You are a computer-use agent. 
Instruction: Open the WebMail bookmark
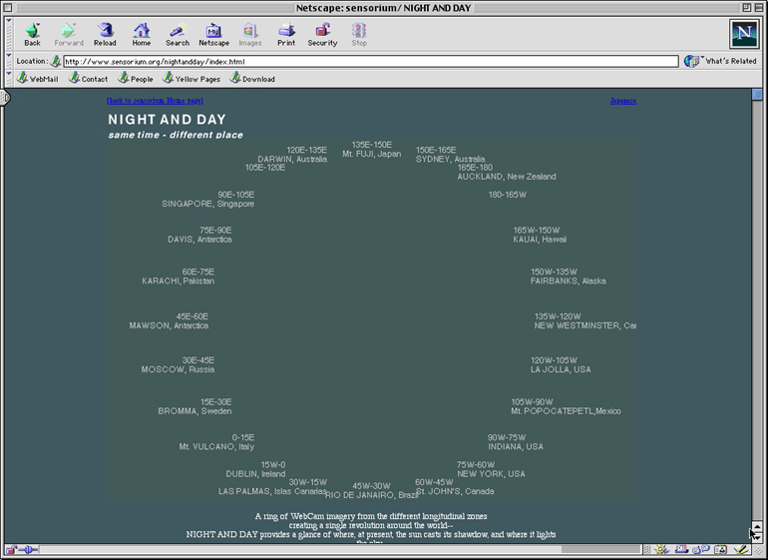pyautogui.click(x=37, y=79)
